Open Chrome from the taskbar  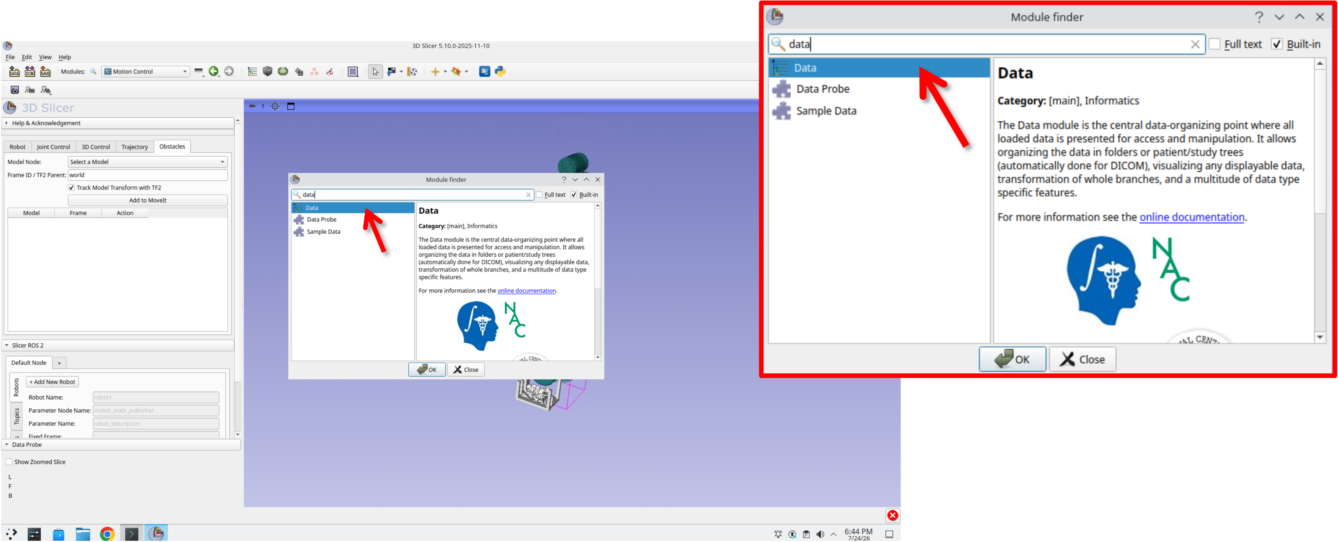coord(107,534)
